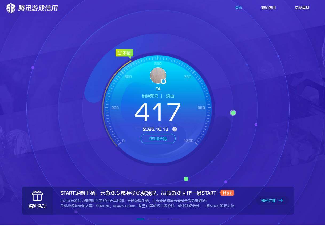Click 退出 to log out
Viewport: 325px width, 226px height.
pyautogui.click(x=170, y=96)
